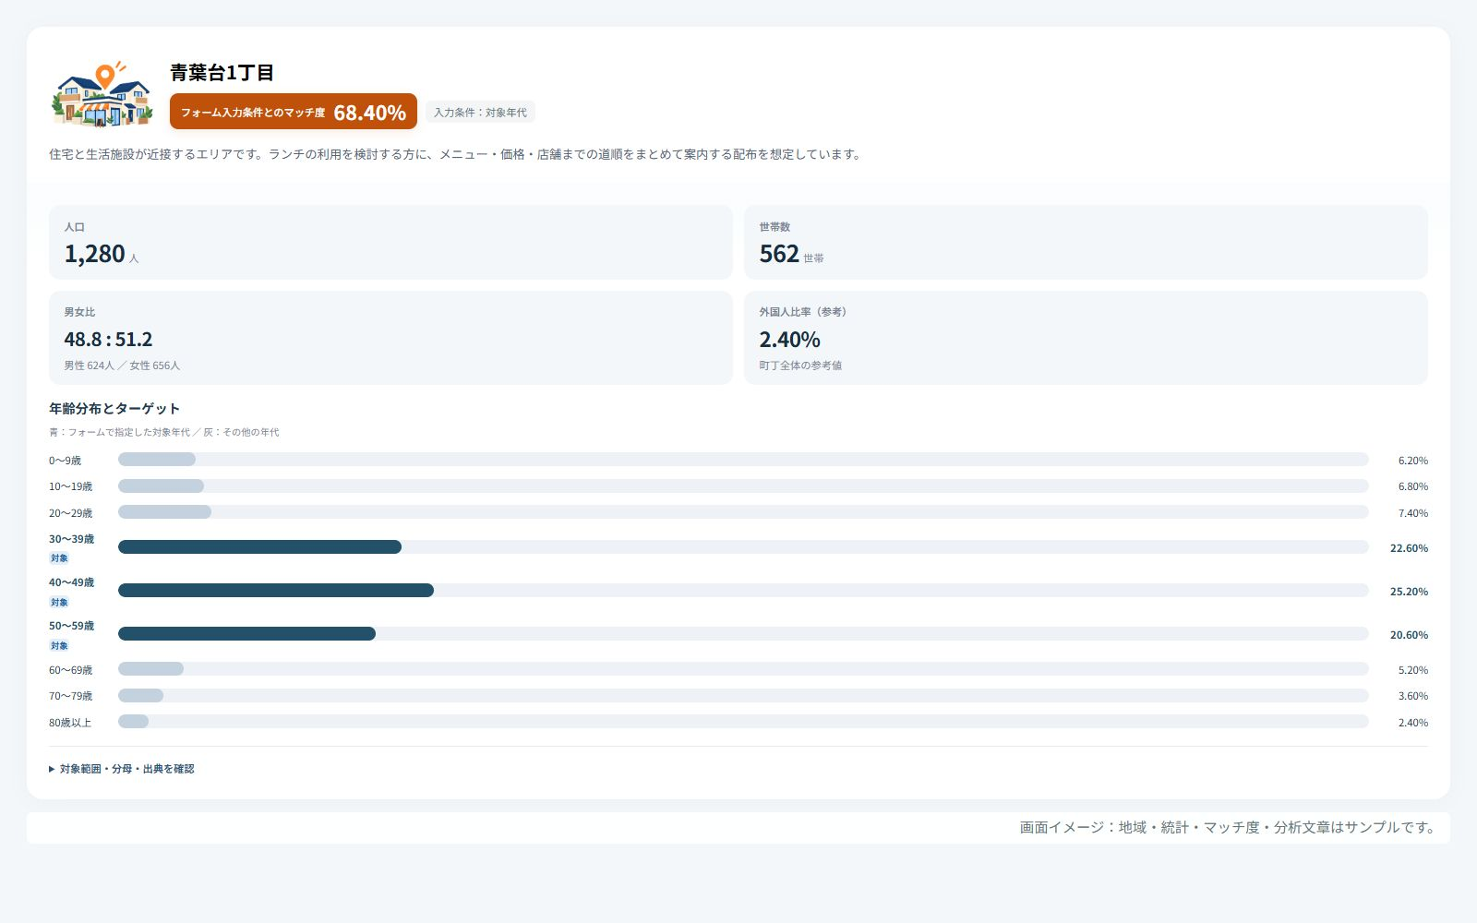Click the 20〜29歳 age bar
The width and height of the screenshot is (1477, 923).
(x=743, y=512)
